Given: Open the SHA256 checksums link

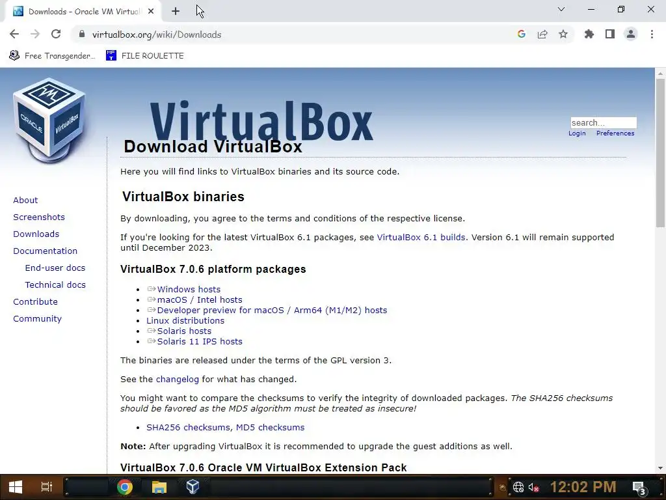Looking at the screenshot, I should click(188, 427).
